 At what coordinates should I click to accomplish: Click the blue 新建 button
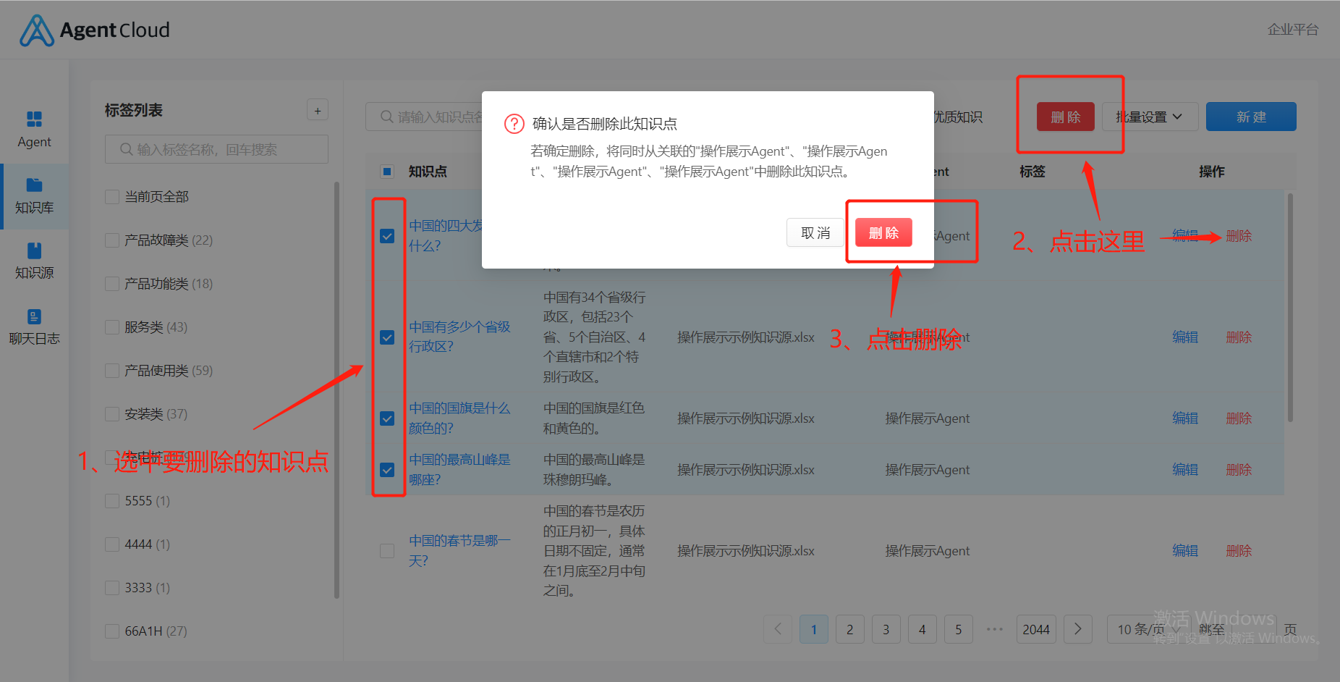[1251, 117]
